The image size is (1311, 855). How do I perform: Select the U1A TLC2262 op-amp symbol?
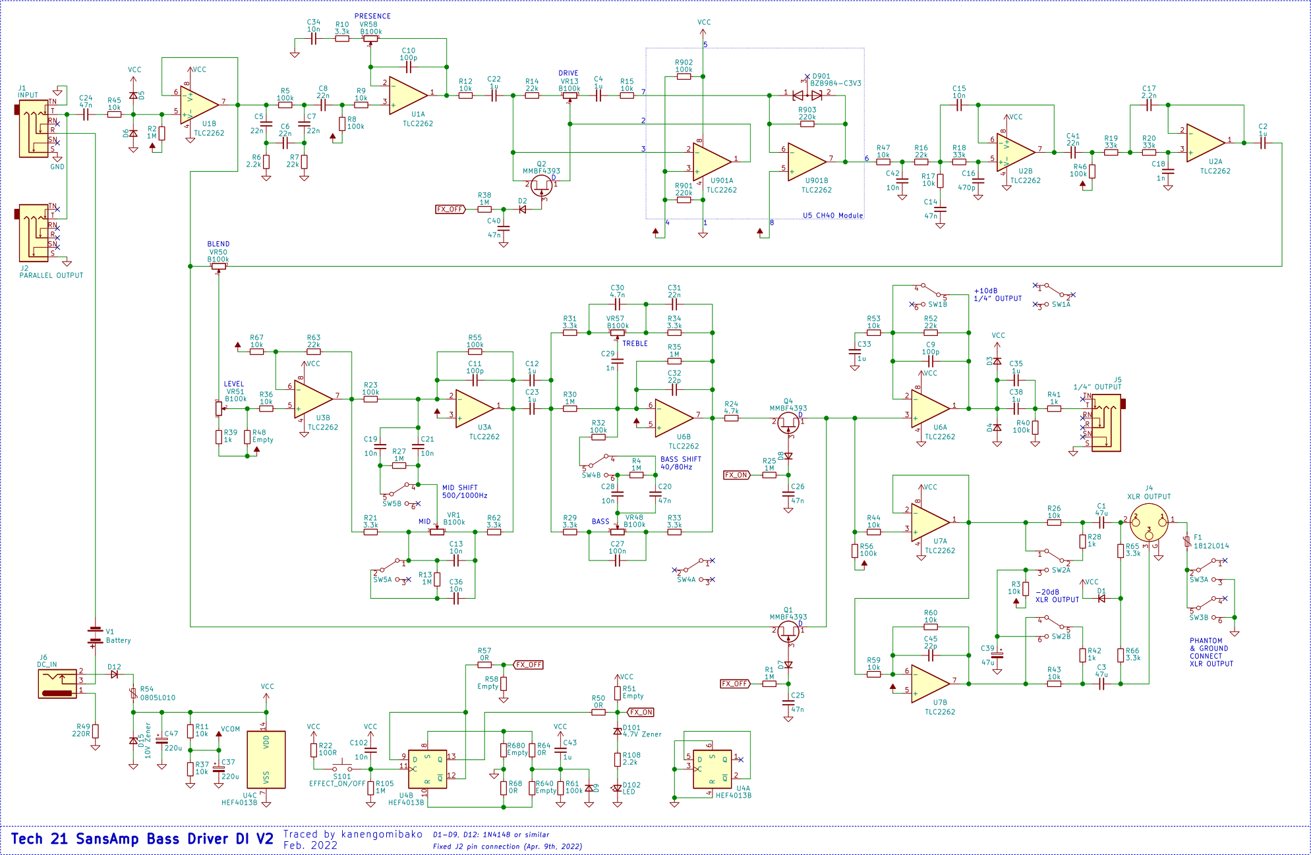pyautogui.click(x=408, y=95)
